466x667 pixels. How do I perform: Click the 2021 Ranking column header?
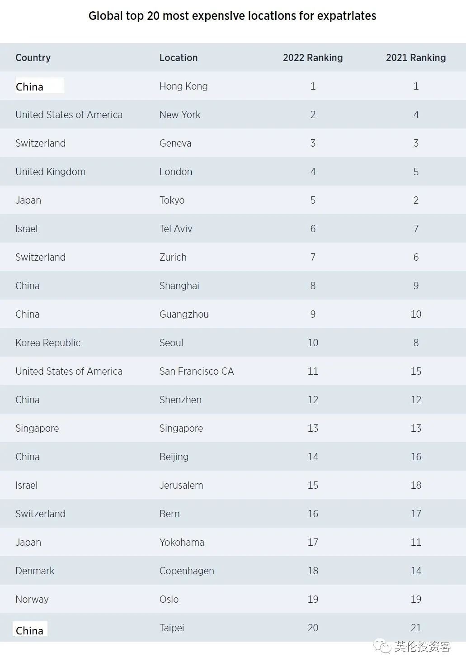click(x=416, y=57)
